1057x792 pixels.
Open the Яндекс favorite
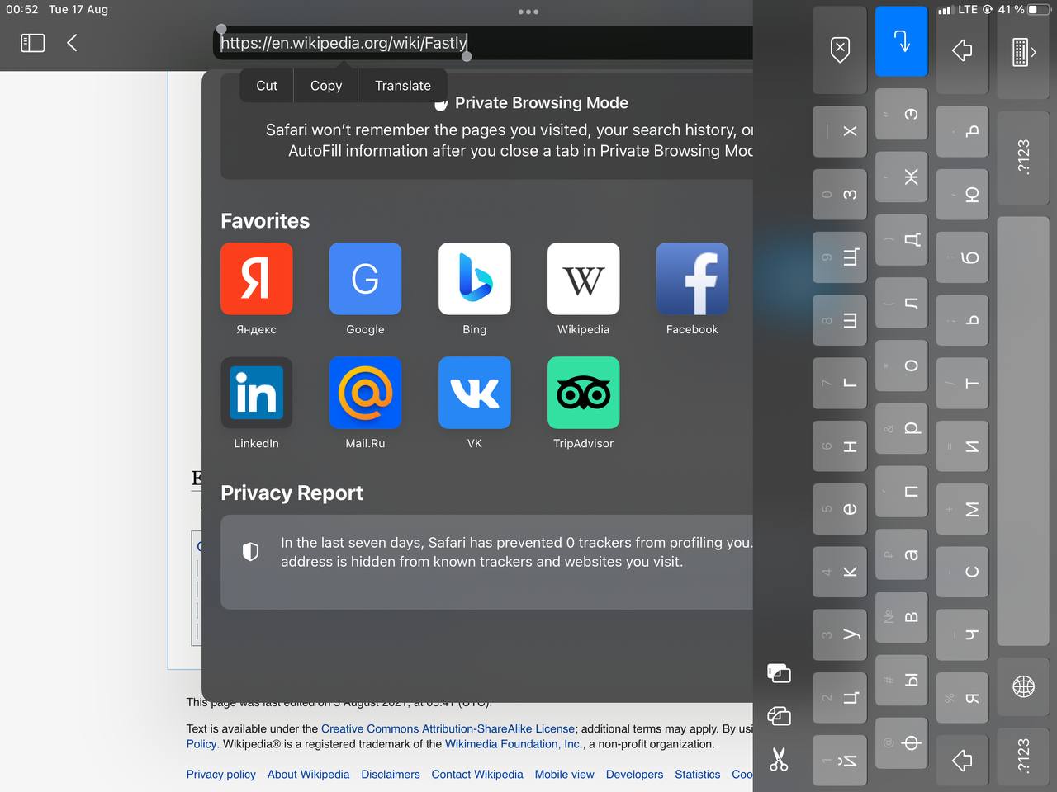[256, 289]
